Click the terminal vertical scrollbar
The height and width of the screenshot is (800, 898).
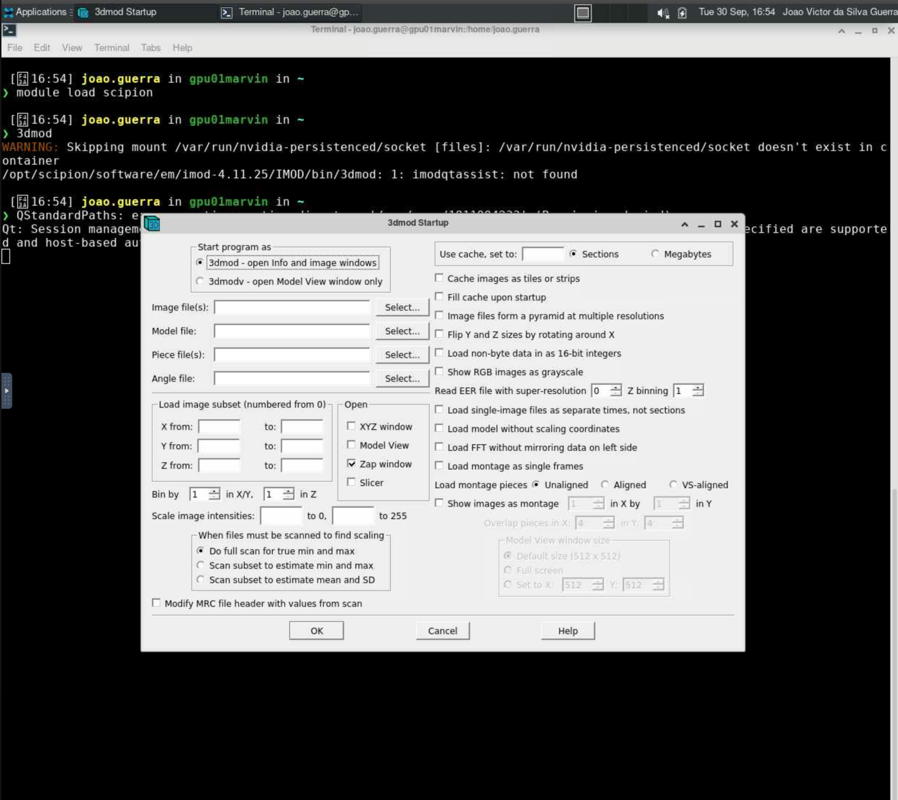tap(894, 575)
